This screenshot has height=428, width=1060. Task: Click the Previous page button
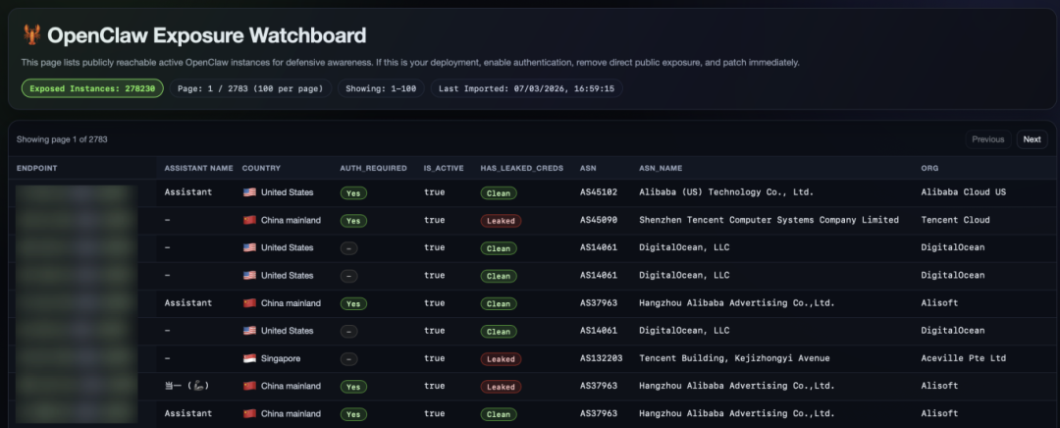click(x=987, y=139)
